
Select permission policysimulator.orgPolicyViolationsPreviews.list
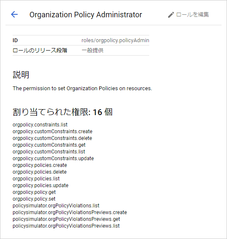(x=66, y=226)
